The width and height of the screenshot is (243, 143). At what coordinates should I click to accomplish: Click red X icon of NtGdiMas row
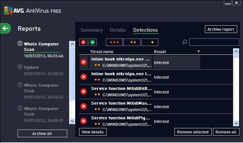click(84, 106)
